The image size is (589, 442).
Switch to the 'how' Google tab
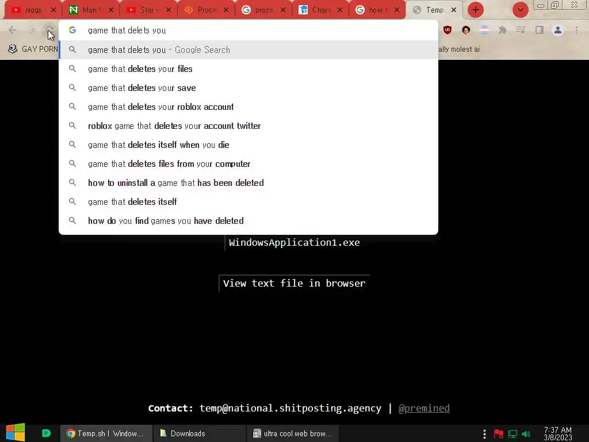pyautogui.click(x=378, y=10)
